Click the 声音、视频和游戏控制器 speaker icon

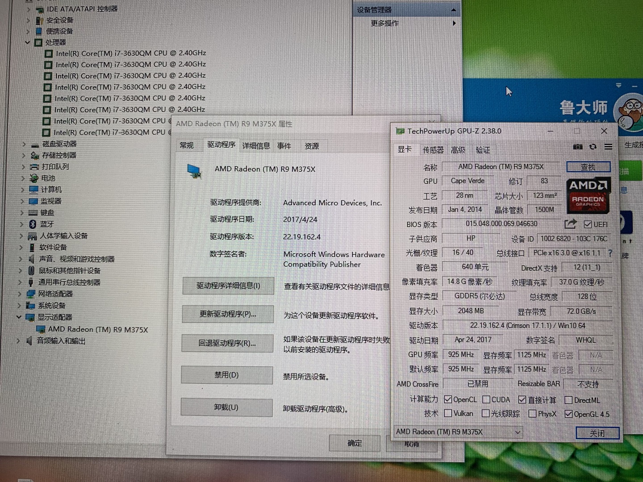pyautogui.click(x=32, y=259)
